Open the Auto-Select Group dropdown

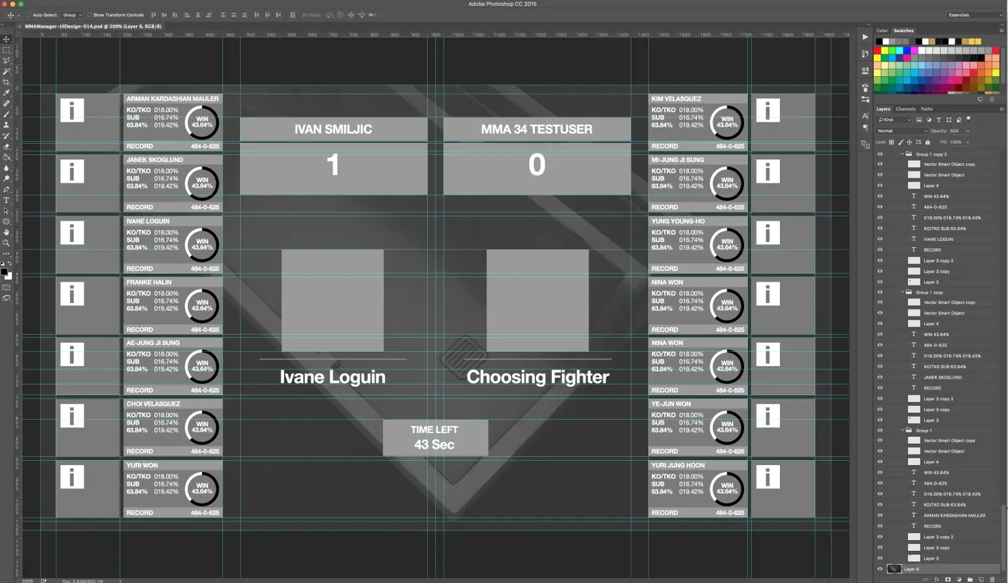pyautogui.click(x=72, y=15)
